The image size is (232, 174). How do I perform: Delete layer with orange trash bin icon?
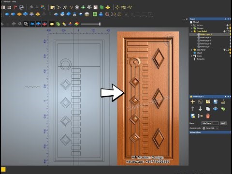coord(208,116)
